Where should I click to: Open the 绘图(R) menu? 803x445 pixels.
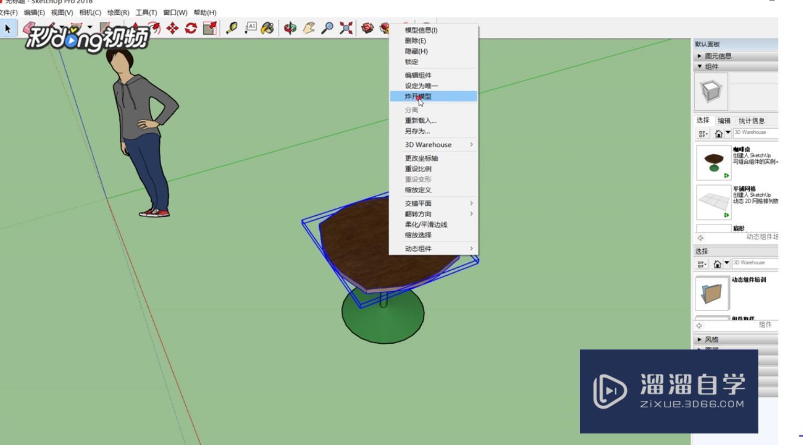(118, 13)
